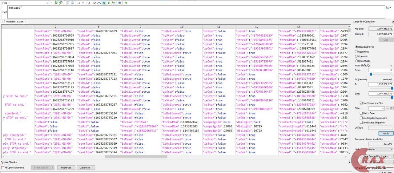Uncheck the Use Temporary Files checkbox
The height and width of the screenshot is (173, 394).
(x=361, y=103)
